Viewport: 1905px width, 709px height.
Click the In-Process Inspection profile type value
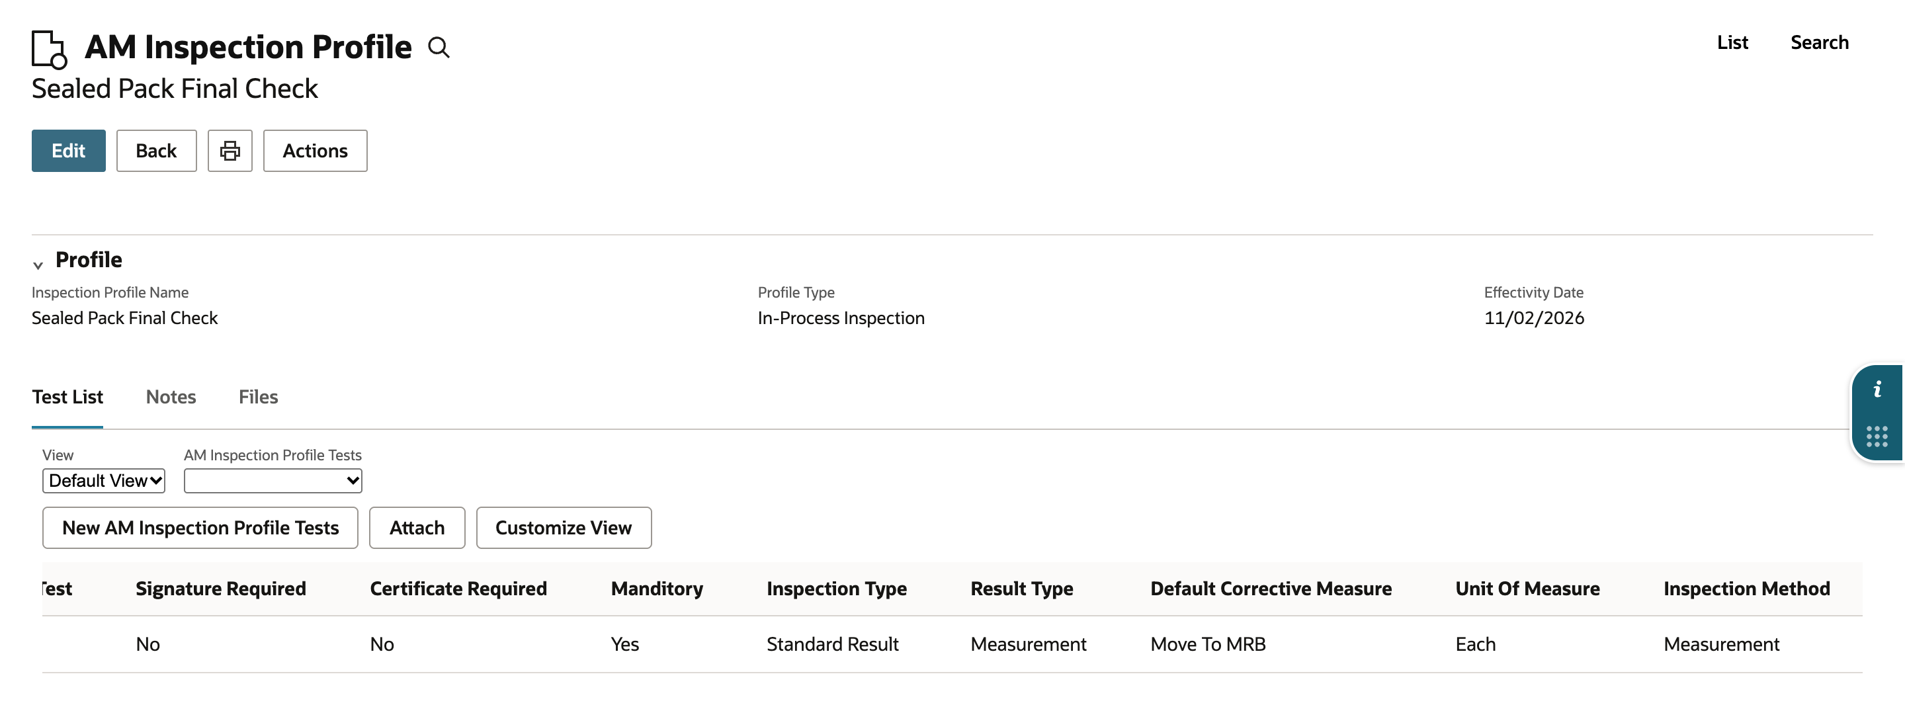tap(841, 318)
